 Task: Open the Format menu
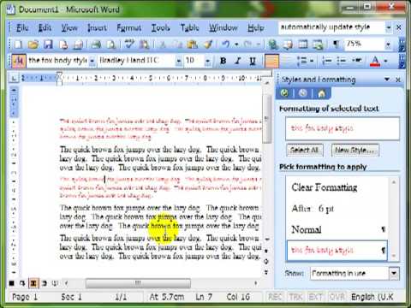pyautogui.click(x=129, y=28)
